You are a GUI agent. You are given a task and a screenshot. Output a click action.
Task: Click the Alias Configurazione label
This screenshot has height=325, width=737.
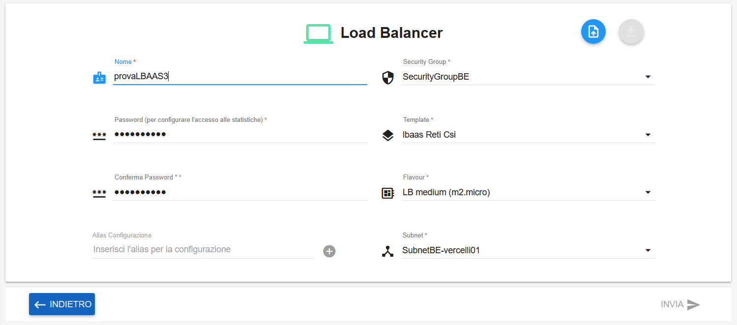122,236
